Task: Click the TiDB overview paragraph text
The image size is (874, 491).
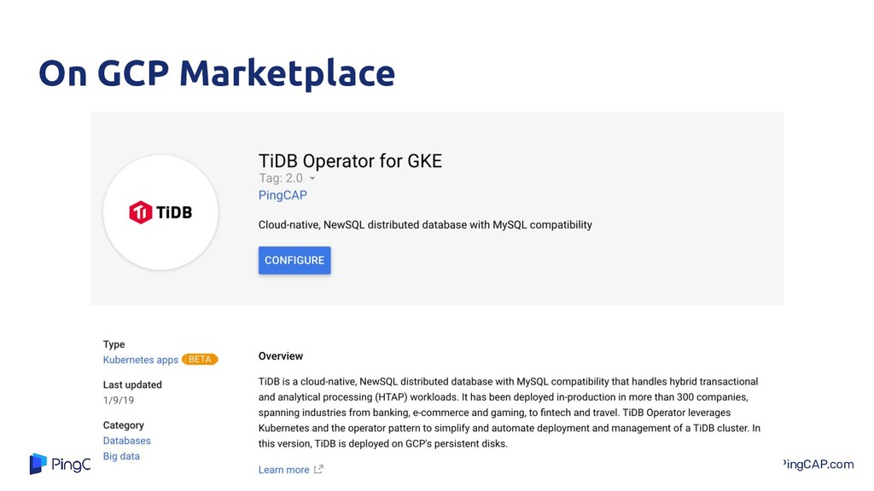Action: (x=510, y=413)
